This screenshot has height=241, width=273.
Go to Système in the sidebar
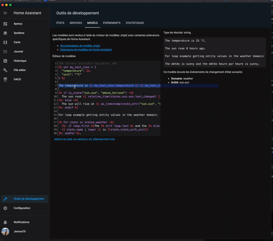(x=19, y=33)
